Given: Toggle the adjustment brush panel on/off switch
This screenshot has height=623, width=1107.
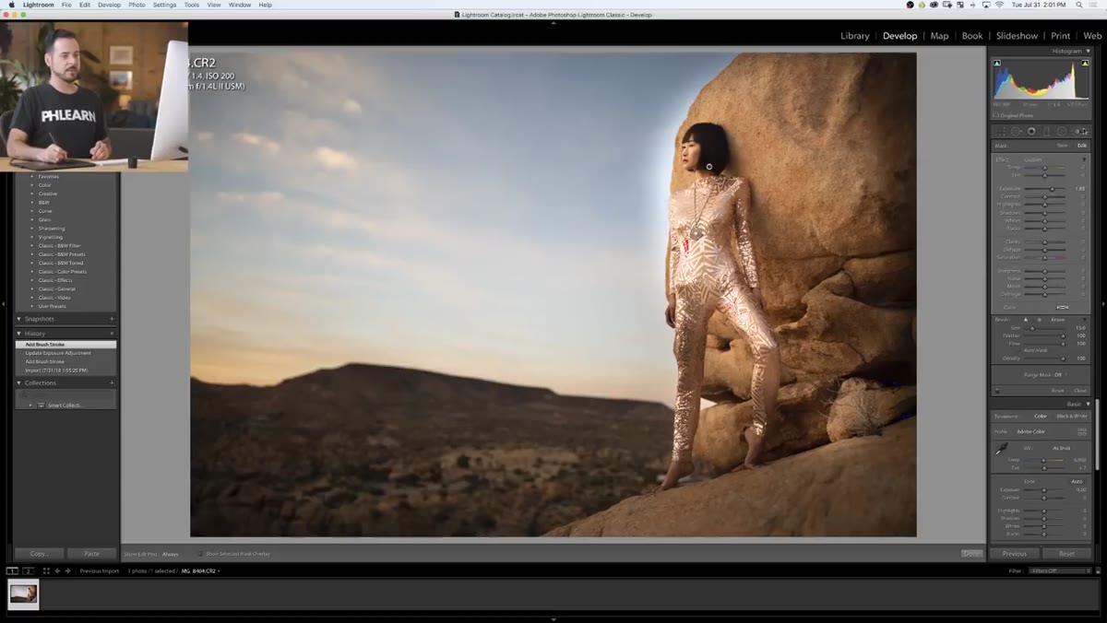Looking at the screenshot, I should 997,391.
